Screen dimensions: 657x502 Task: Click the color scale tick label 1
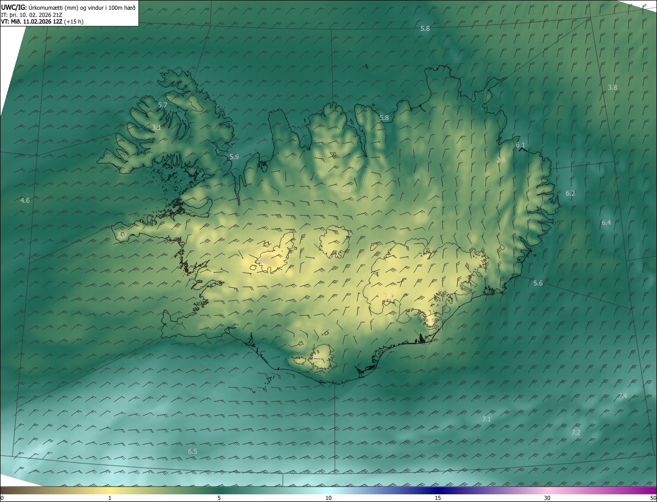click(110, 498)
